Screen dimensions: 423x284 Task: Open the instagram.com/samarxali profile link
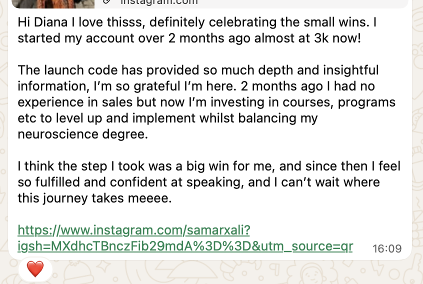click(x=133, y=230)
